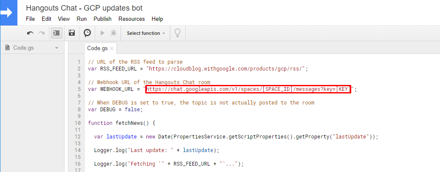Viewport: 440px width, 172px height.
Task: Open the Run menu
Action: (82, 19)
